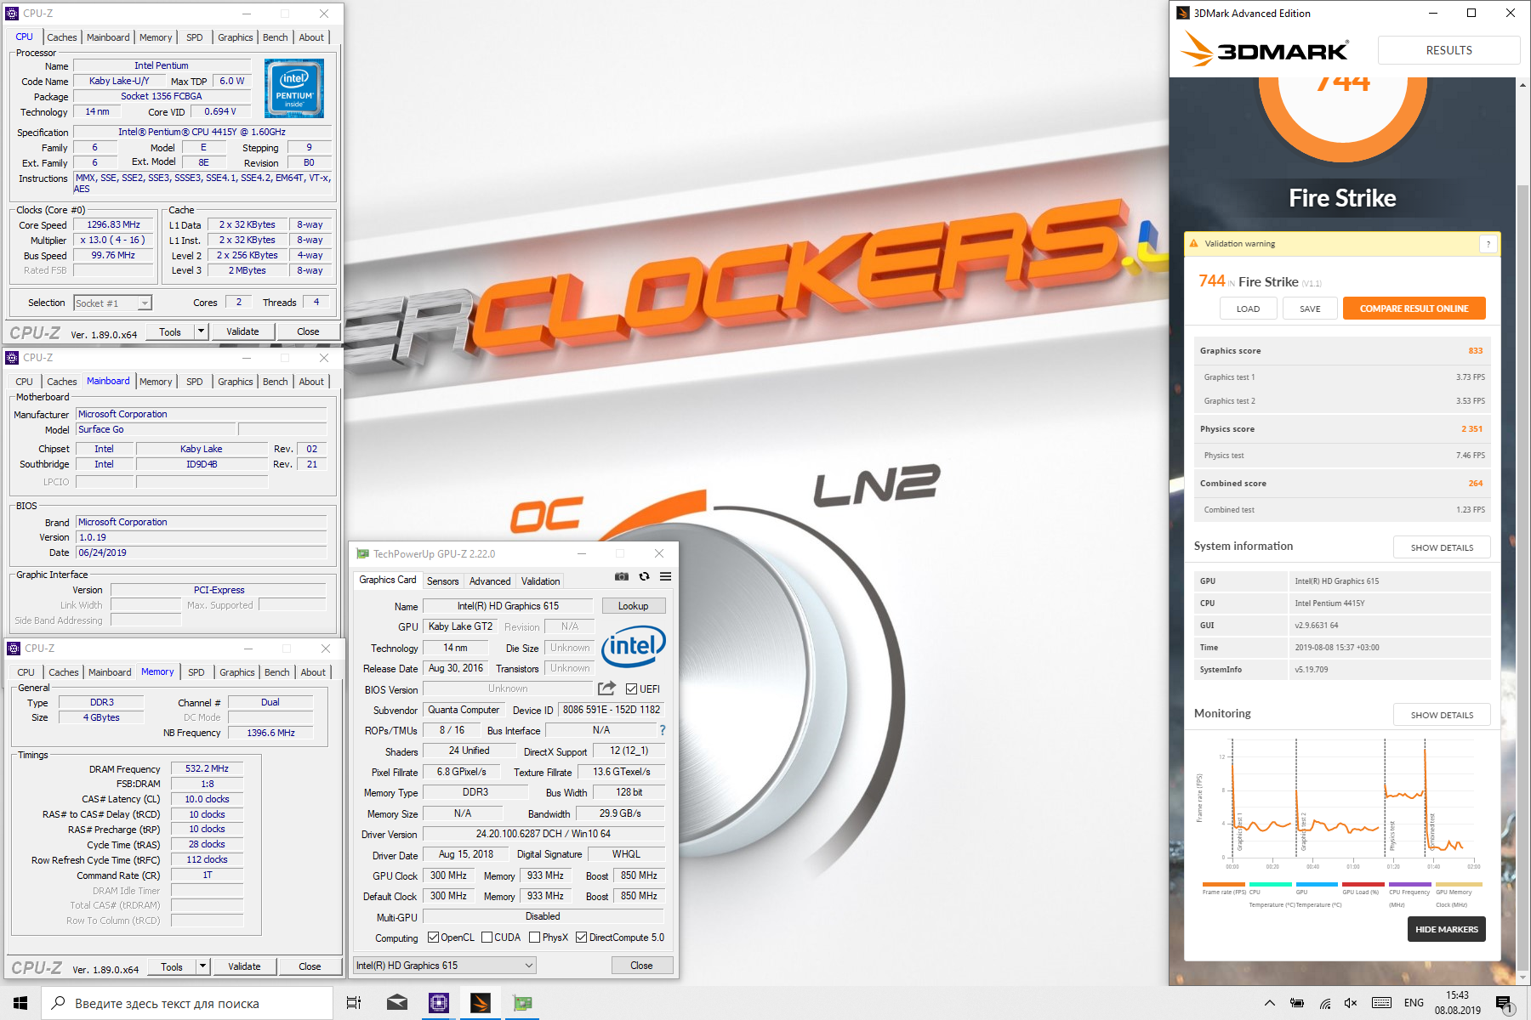Click Intel logo in GPU-Z
The height and width of the screenshot is (1020, 1531).
point(634,647)
